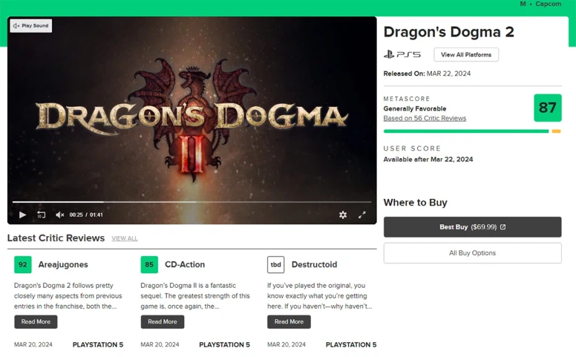Click the CD-Action 85 score badge
Screen dimensions: 576x357
click(149, 264)
